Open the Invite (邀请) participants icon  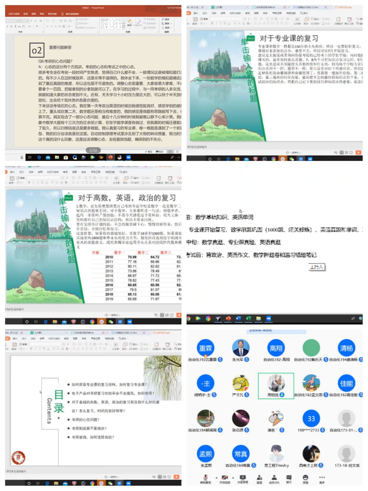(x=259, y=478)
